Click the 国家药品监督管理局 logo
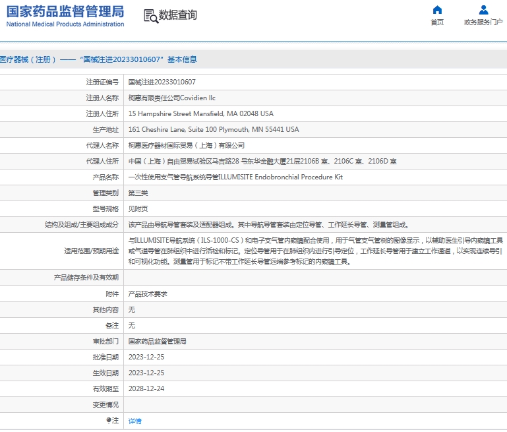The image size is (507, 432). point(65,11)
